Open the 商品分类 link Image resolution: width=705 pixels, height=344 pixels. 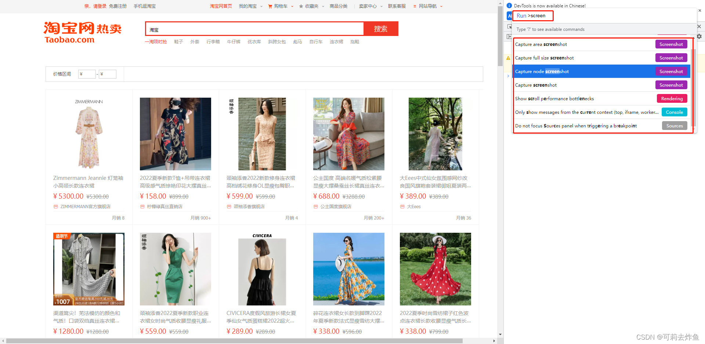339,6
